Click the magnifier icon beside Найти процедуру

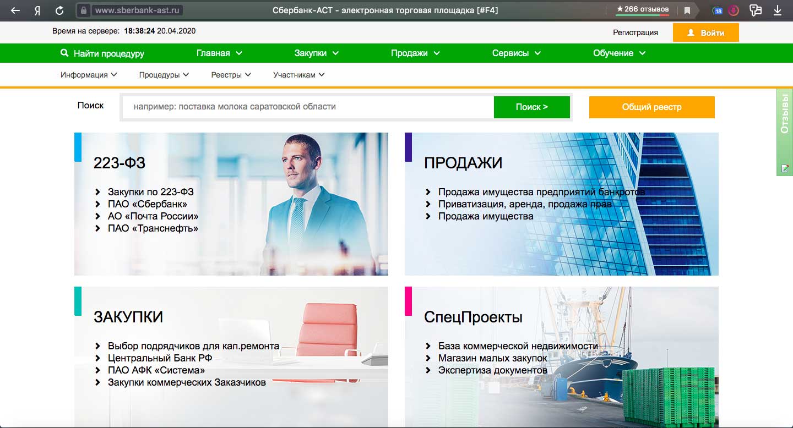pyautogui.click(x=64, y=53)
